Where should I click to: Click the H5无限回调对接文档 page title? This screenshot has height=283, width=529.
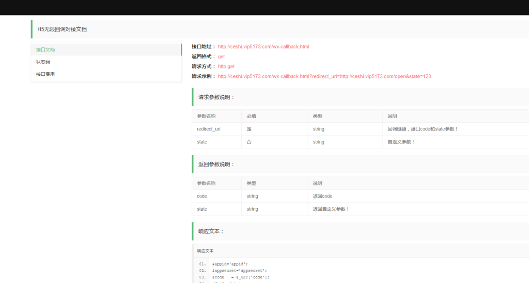pyautogui.click(x=62, y=29)
